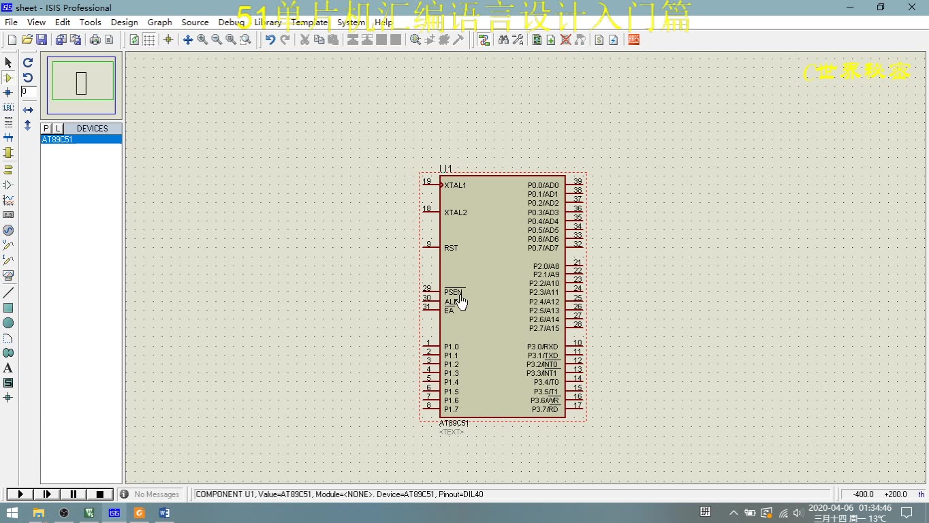929x523 pixels.
Task: Netlist transfer to ARES
Action: tap(633, 40)
